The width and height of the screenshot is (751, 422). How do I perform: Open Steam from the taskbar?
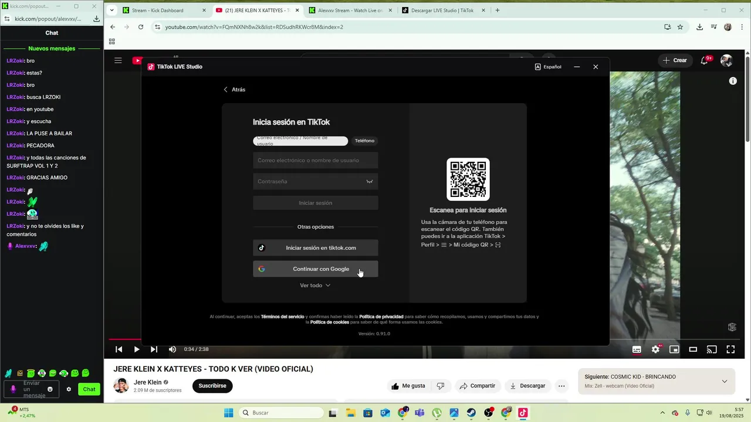(471, 413)
